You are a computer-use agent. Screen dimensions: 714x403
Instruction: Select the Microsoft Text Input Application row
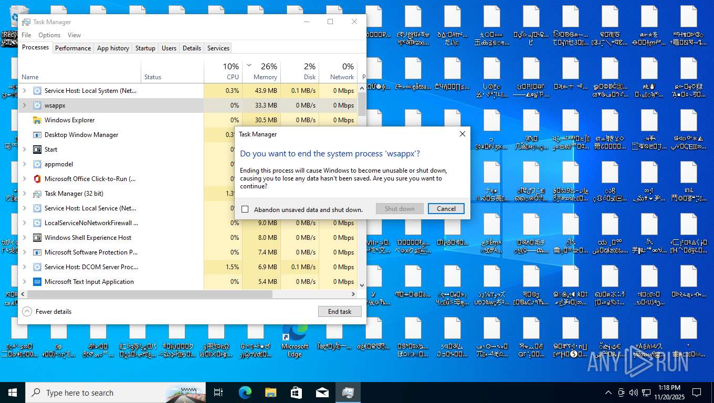[188, 282]
